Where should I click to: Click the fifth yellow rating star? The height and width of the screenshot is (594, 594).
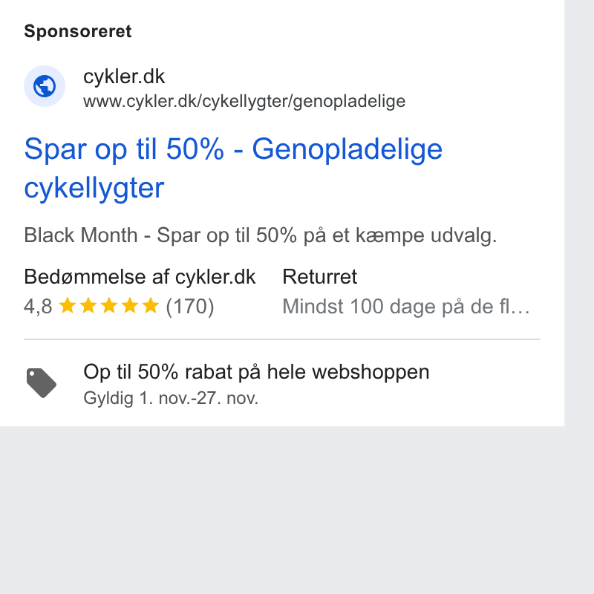(x=151, y=305)
